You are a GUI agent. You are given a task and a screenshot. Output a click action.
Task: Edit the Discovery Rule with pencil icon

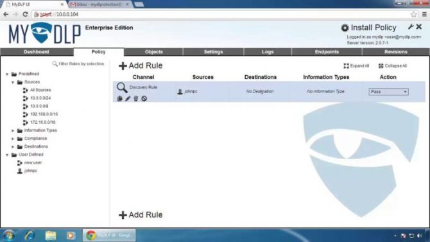click(128, 98)
